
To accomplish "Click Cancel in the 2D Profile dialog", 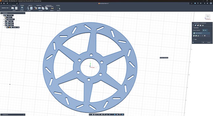I will (209, 42).
